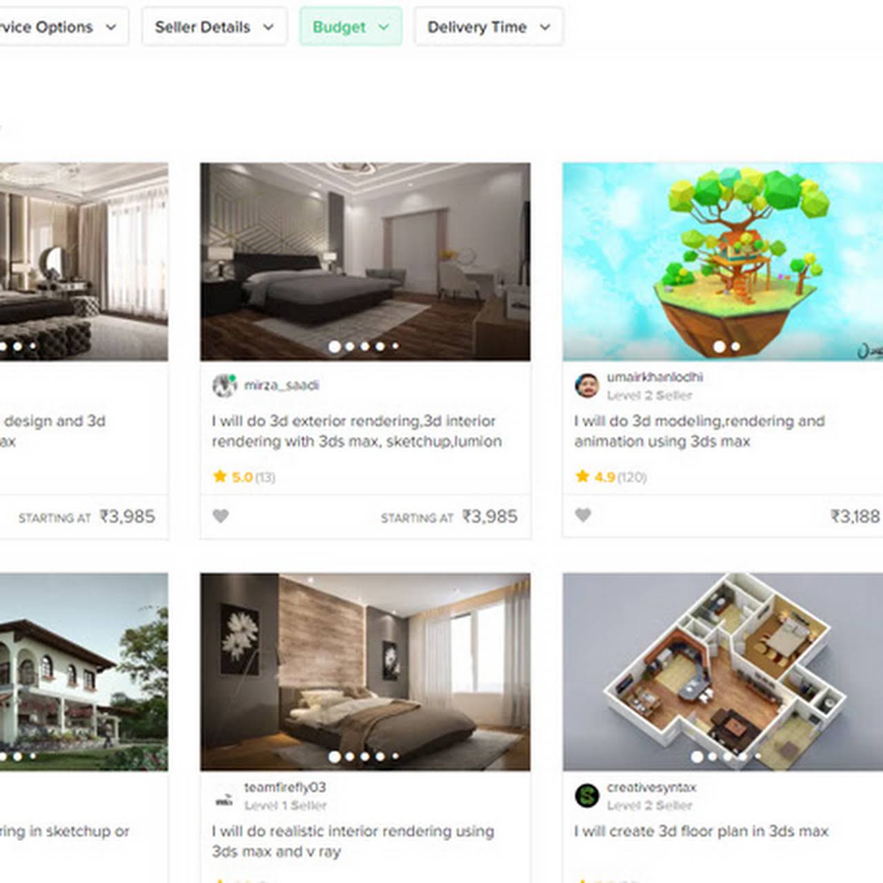Click creativesyntax green avatar icon
The height and width of the screenshot is (883, 883).
coord(587,795)
